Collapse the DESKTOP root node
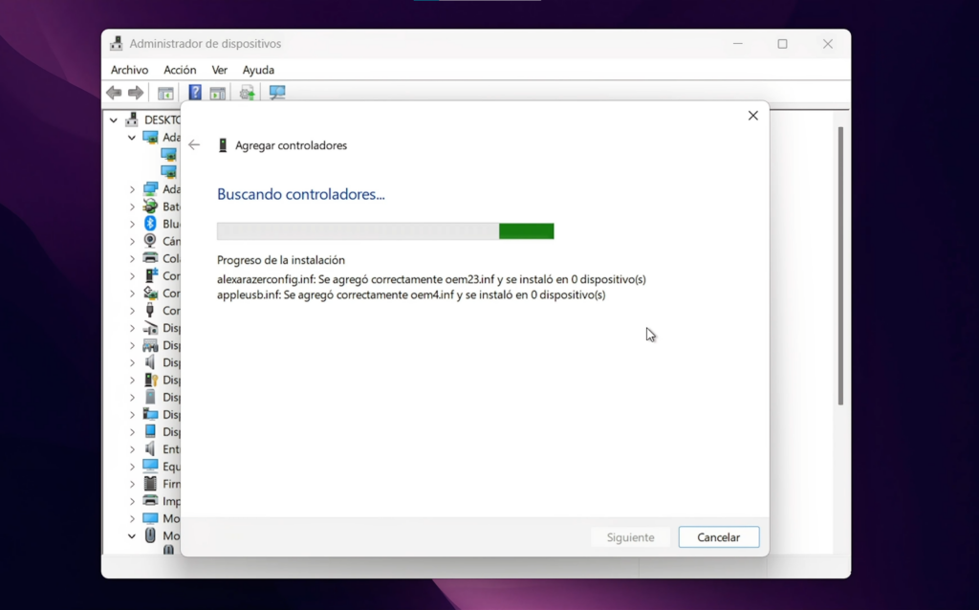This screenshot has width=979, height=610. point(114,120)
